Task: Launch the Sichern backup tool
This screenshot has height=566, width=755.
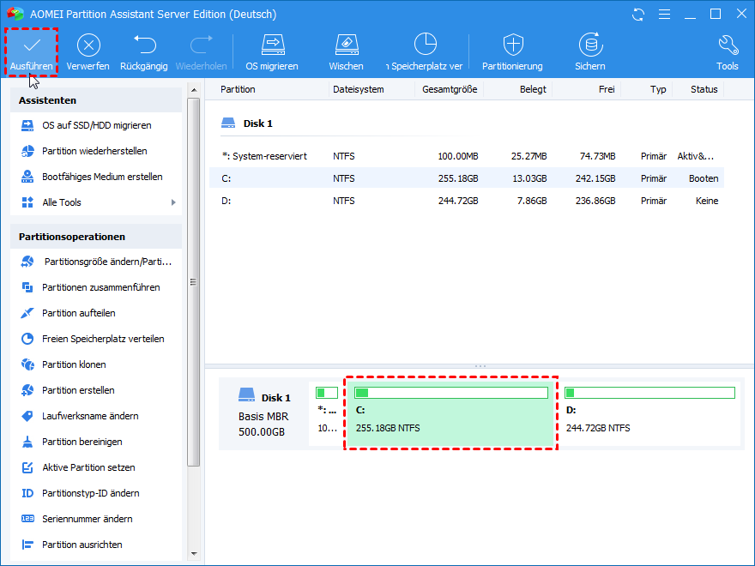Action: pyautogui.click(x=590, y=51)
